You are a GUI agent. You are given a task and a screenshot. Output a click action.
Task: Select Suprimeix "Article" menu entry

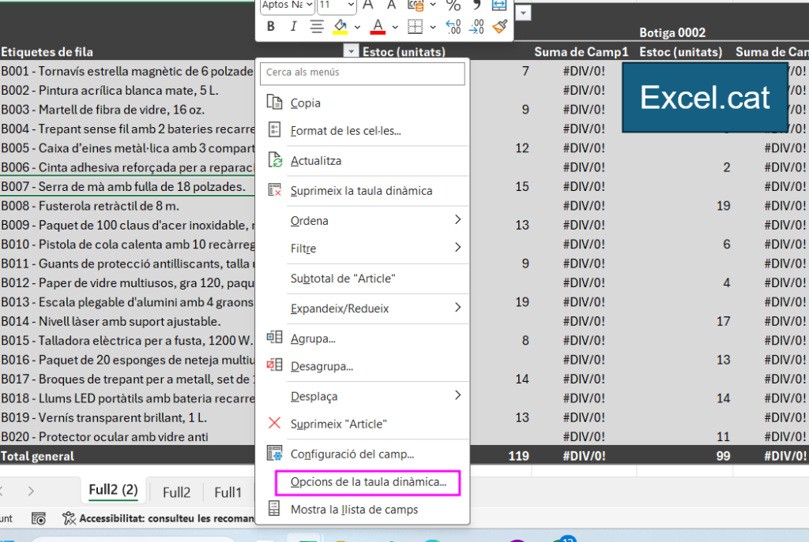tap(362, 424)
